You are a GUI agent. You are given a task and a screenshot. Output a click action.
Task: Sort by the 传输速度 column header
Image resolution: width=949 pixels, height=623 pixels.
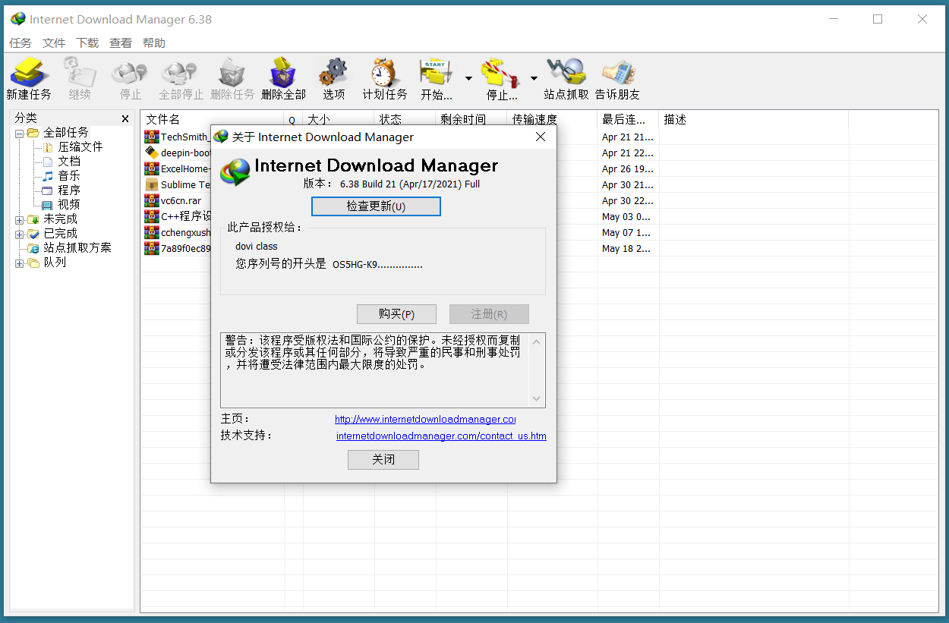(553, 119)
